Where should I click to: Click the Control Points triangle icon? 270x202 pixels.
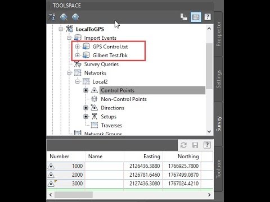(x=94, y=90)
